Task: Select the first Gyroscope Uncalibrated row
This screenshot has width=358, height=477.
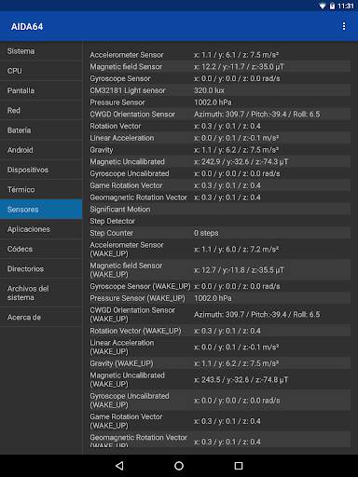Action: click(x=220, y=173)
